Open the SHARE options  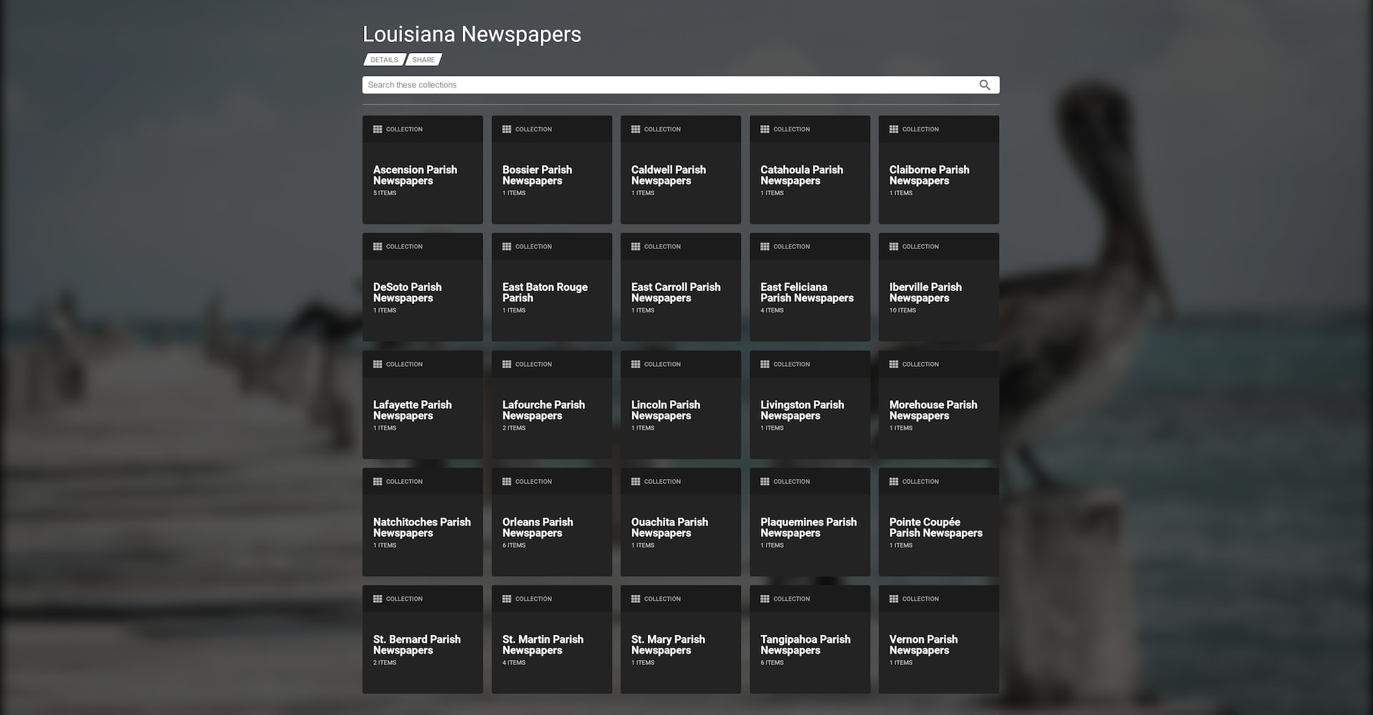(423, 59)
